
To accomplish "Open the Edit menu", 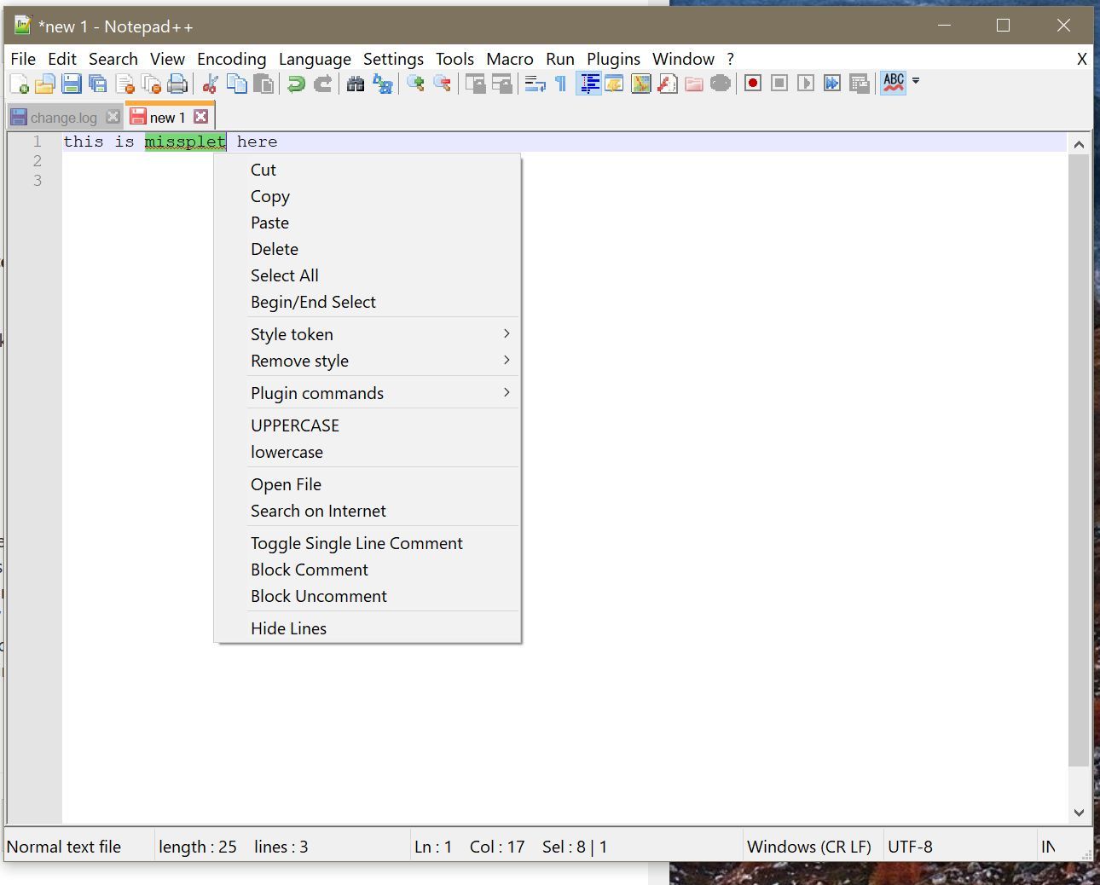I will pyautogui.click(x=62, y=59).
